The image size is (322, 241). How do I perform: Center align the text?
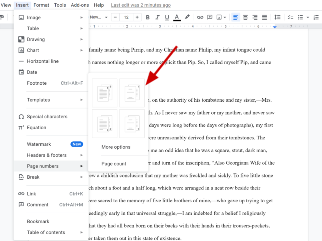pos(245,17)
